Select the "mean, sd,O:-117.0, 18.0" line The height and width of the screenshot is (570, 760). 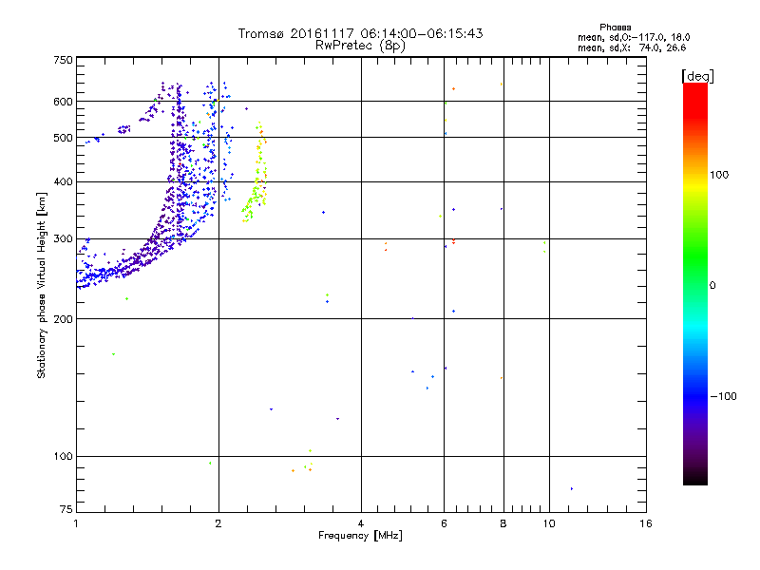(634, 37)
